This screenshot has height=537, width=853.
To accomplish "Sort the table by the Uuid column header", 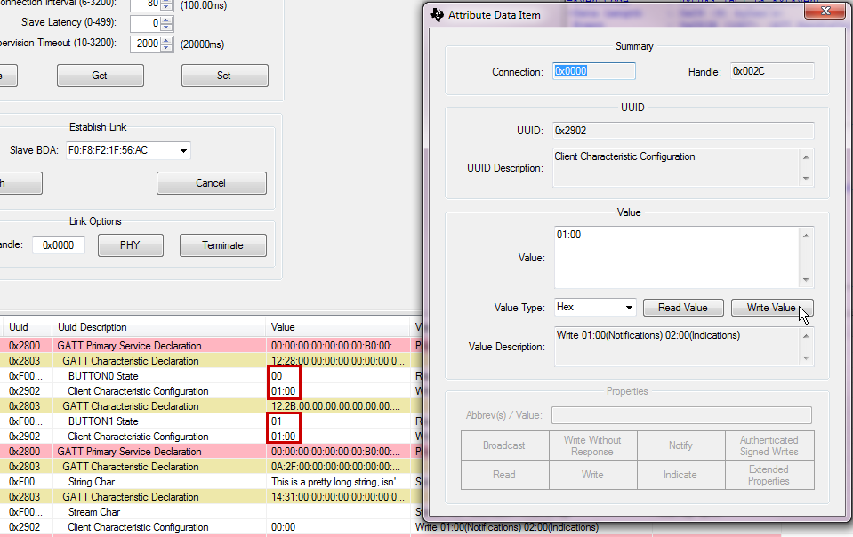I will coord(27,327).
